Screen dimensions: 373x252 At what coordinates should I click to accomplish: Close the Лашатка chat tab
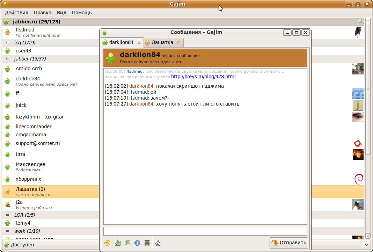179,43
